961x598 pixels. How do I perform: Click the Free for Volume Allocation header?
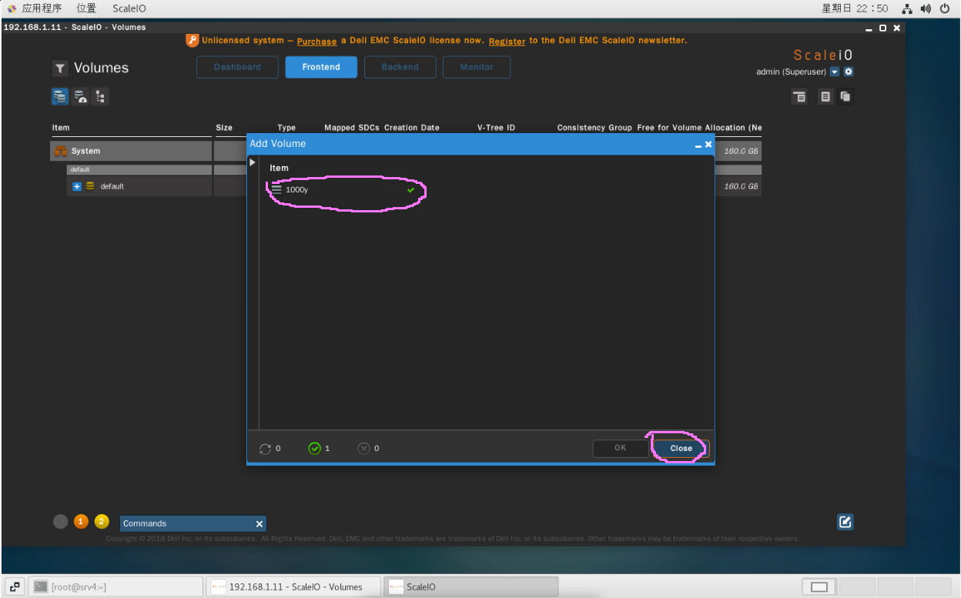[x=699, y=128]
